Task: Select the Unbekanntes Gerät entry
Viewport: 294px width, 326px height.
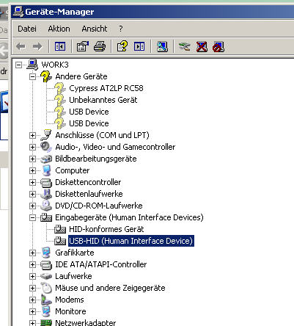Action: tap(103, 100)
